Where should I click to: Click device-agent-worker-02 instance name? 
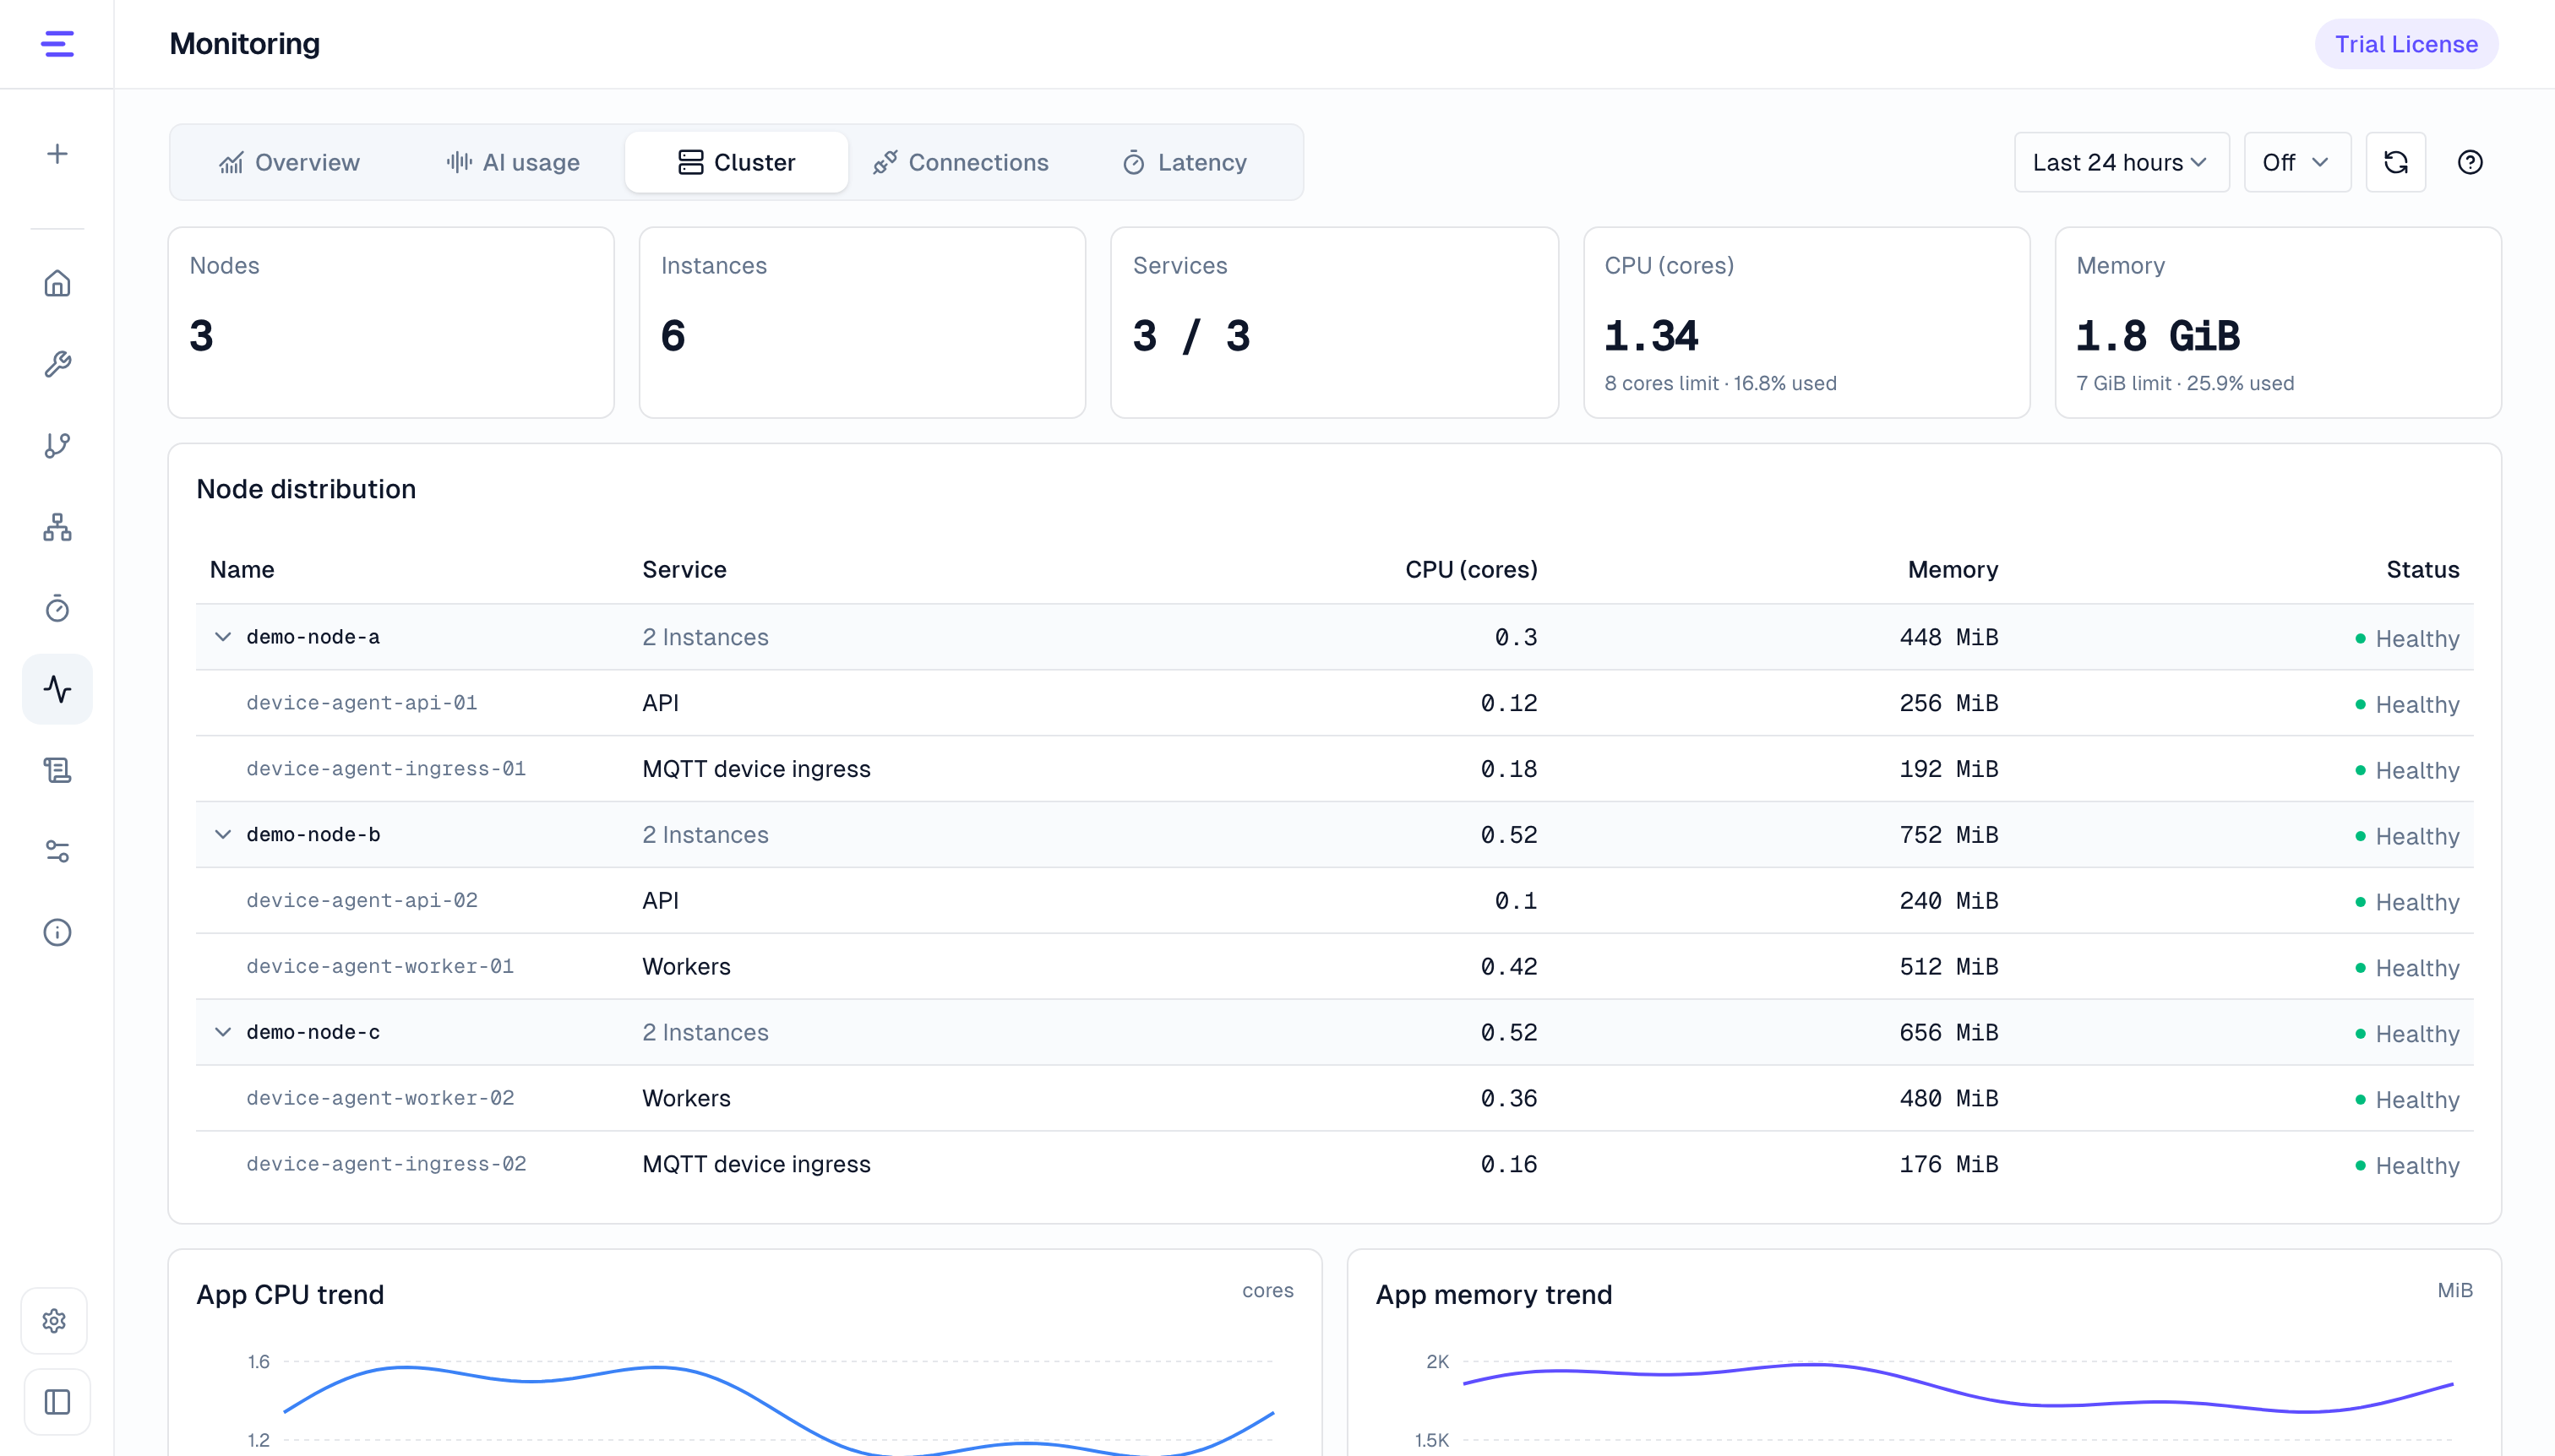coord(380,1098)
